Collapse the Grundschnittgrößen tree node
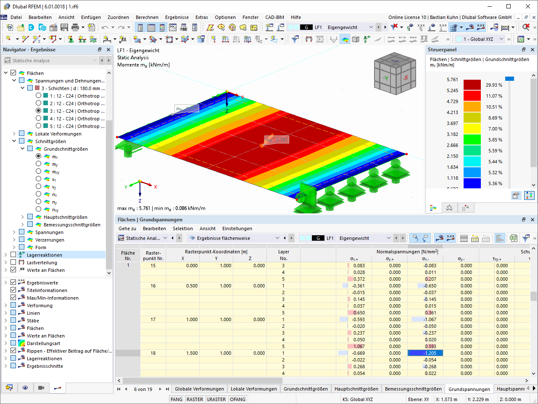This screenshot has width=538, height=404. [x=23, y=149]
